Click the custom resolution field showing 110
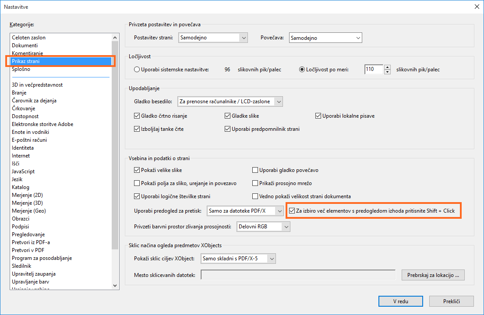 374,70
